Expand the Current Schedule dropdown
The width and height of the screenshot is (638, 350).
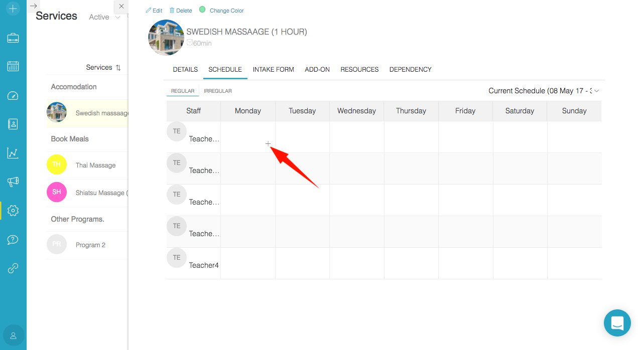click(544, 91)
